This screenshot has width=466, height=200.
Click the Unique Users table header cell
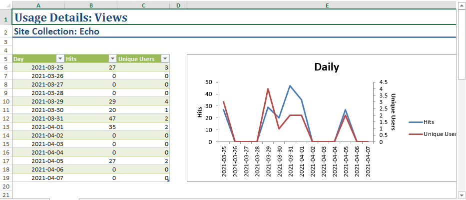tap(143, 58)
